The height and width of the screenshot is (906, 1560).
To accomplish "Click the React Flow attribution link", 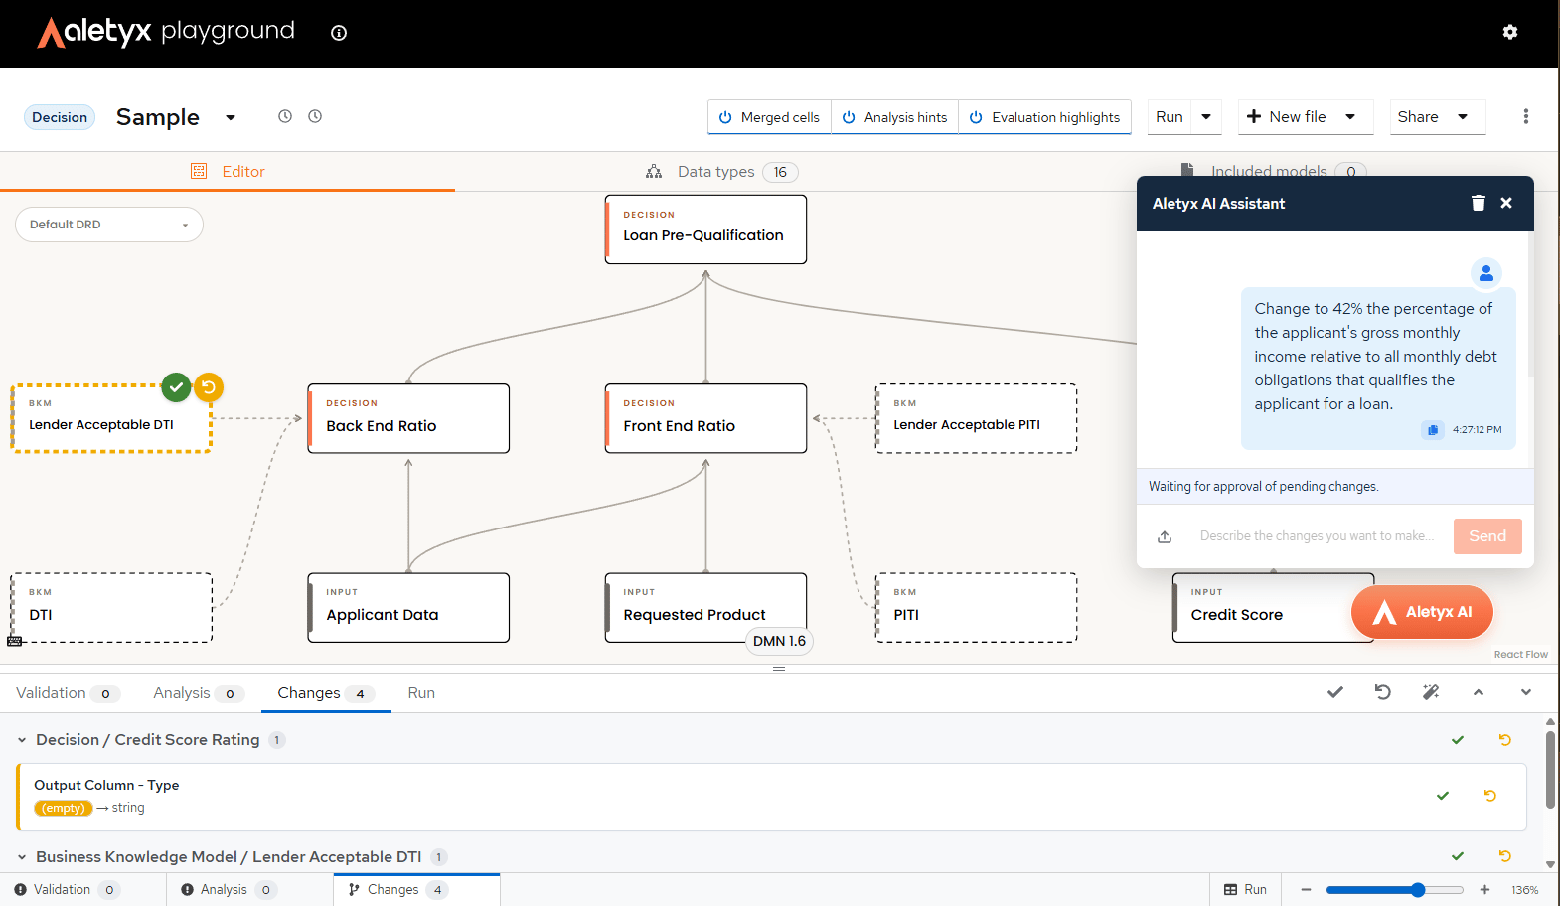I will tap(1520, 655).
